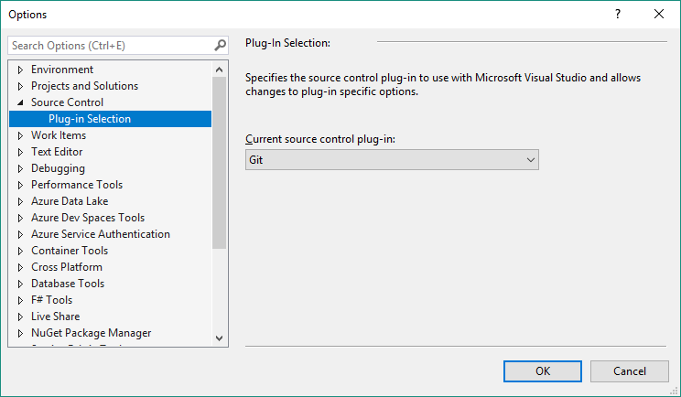Image resolution: width=681 pixels, height=397 pixels.
Task: Expand the Environment node arrow
Action: 20,70
